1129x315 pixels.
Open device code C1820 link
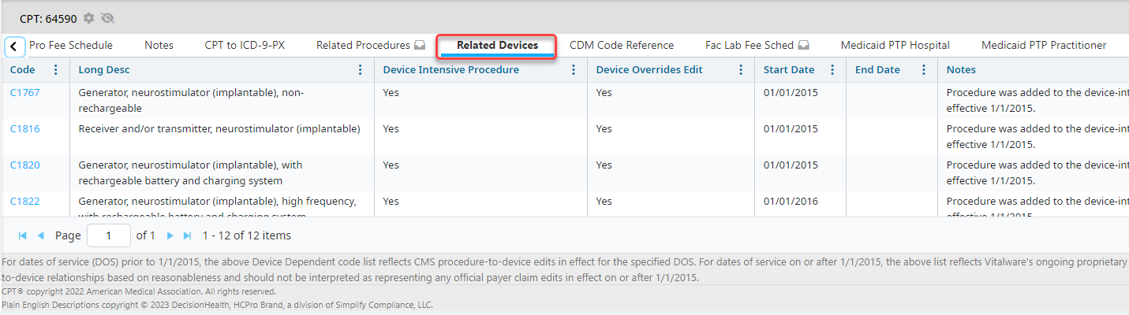24,165
